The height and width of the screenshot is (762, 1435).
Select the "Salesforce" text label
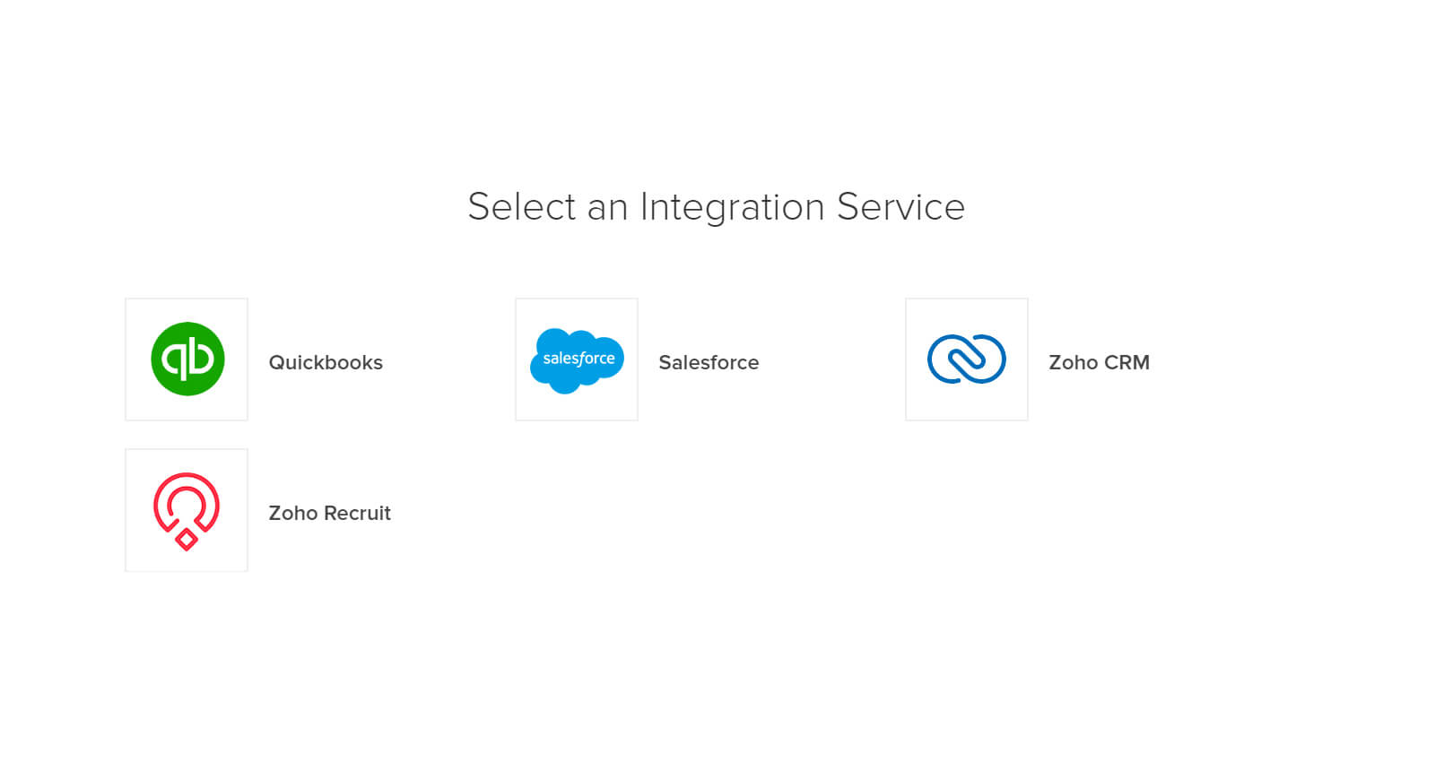[709, 362]
